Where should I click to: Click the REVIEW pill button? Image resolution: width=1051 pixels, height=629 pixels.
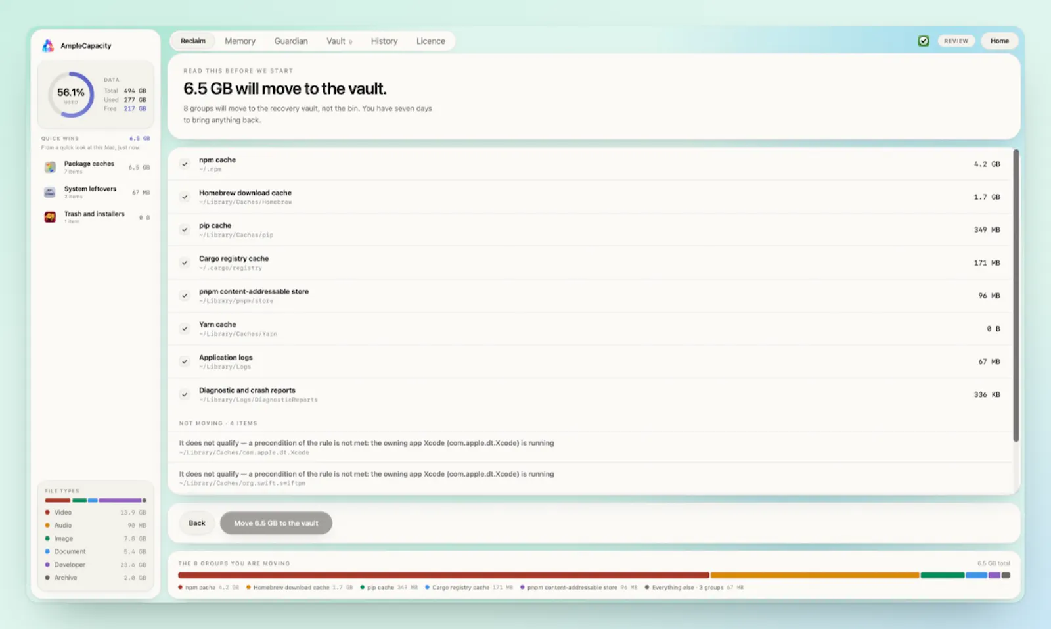click(x=956, y=41)
